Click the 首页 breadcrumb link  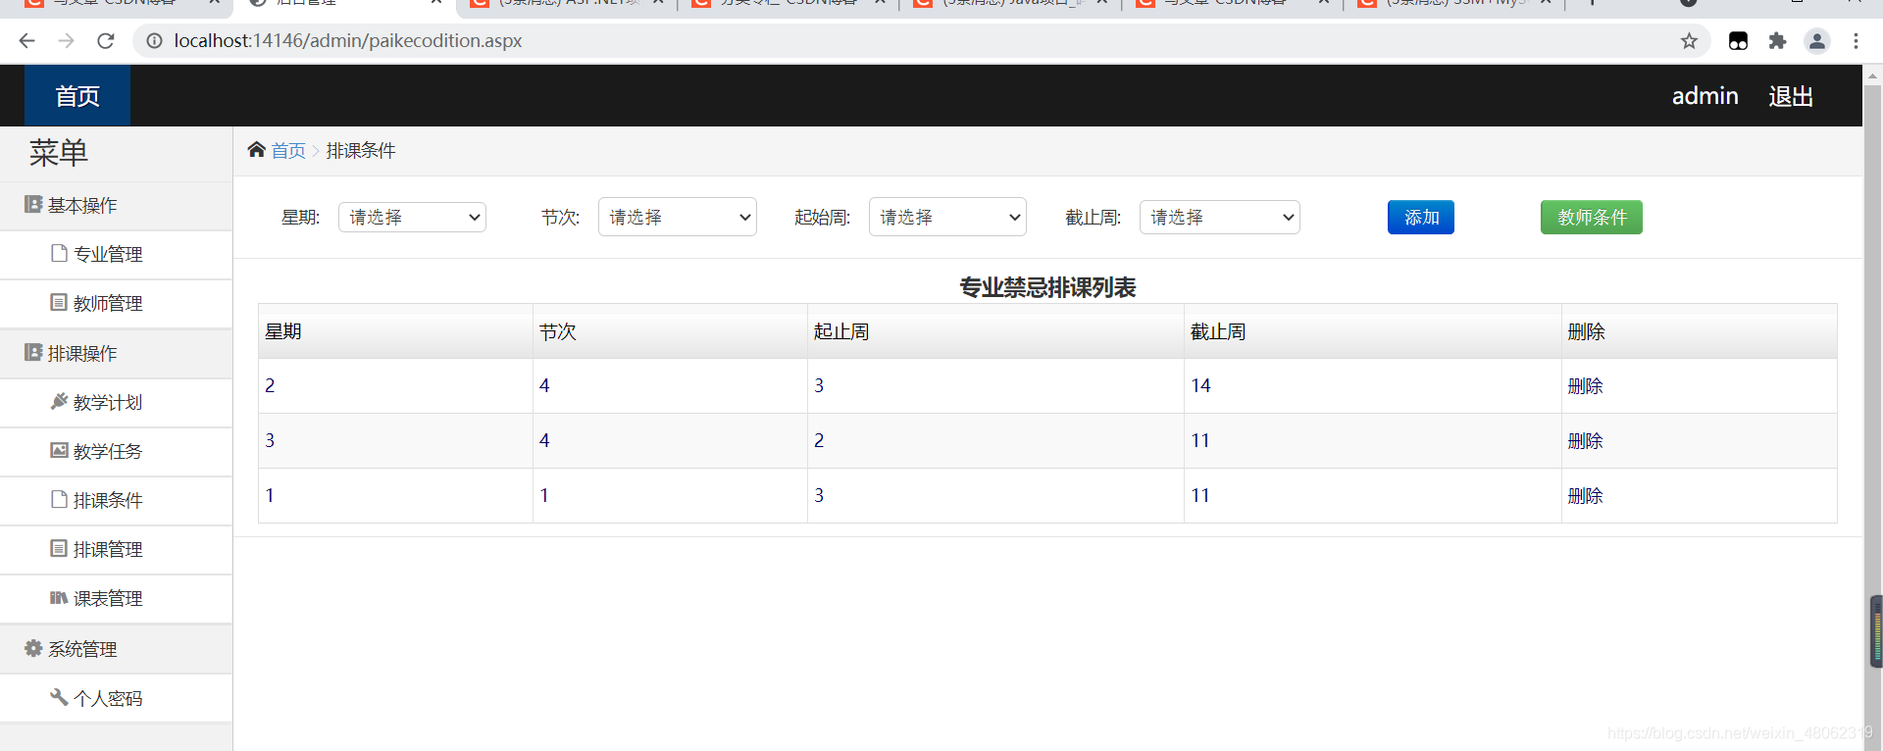point(288,150)
